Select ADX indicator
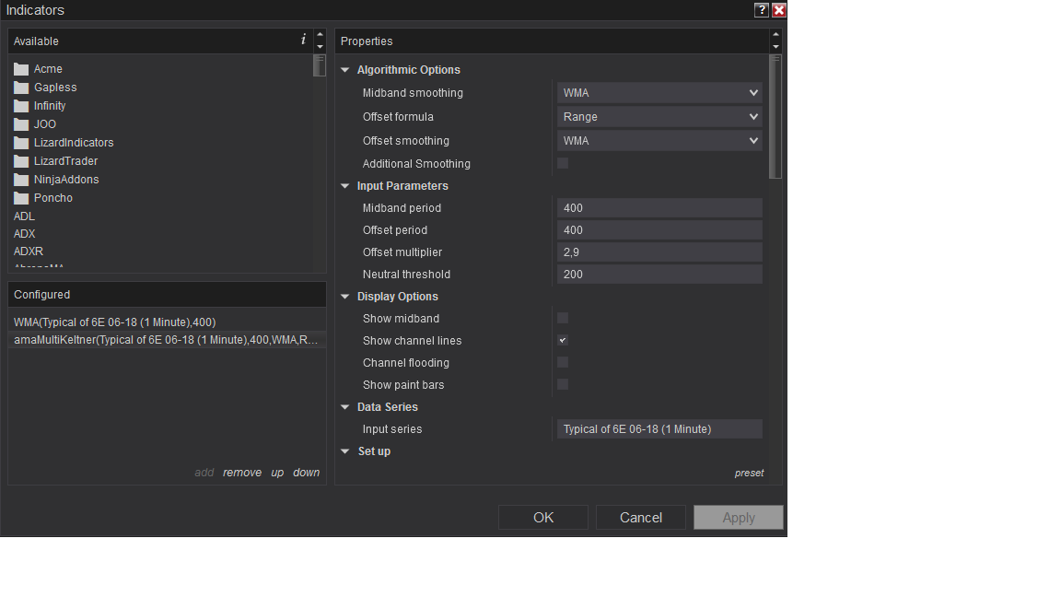 tap(24, 233)
